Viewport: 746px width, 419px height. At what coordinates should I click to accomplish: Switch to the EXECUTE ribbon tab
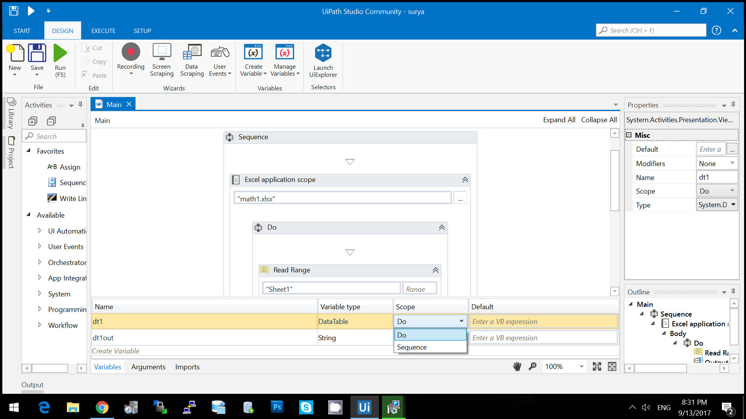[103, 31]
